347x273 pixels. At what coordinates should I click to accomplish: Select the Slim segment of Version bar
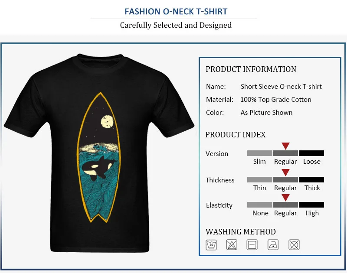[259, 153]
